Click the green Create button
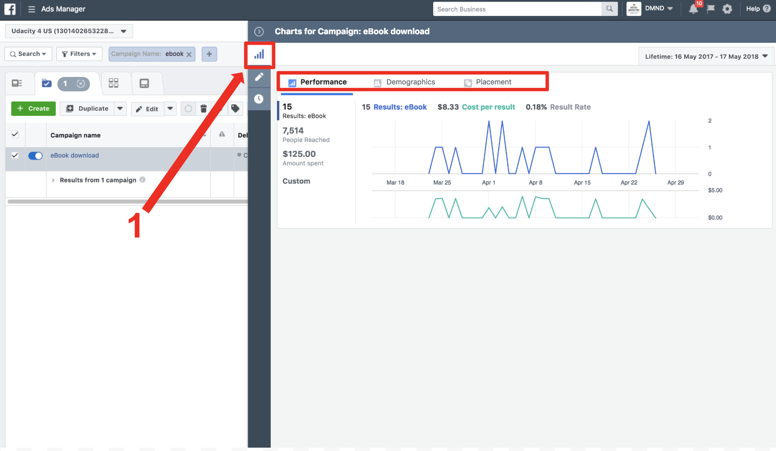The height and width of the screenshot is (451, 776). click(33, 109)
